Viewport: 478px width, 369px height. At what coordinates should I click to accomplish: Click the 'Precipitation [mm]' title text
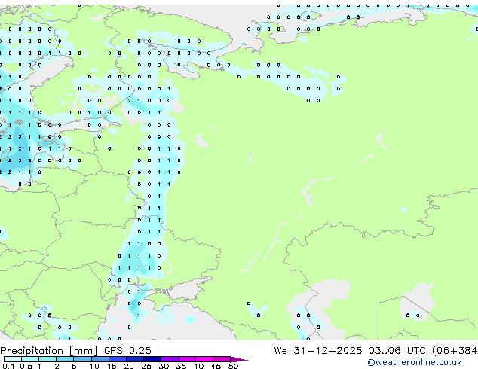pyautogui.click(x=49, y=351)
